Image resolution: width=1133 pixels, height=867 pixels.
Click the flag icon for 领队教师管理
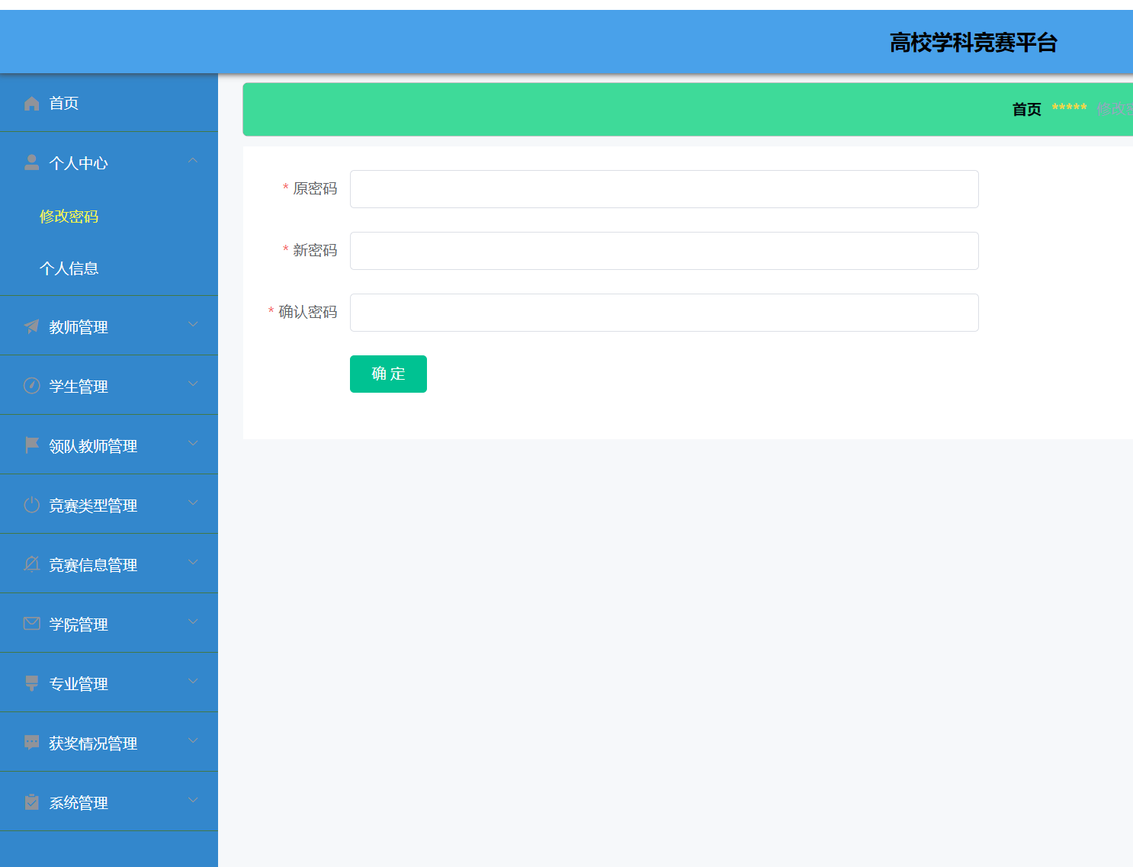31,445
